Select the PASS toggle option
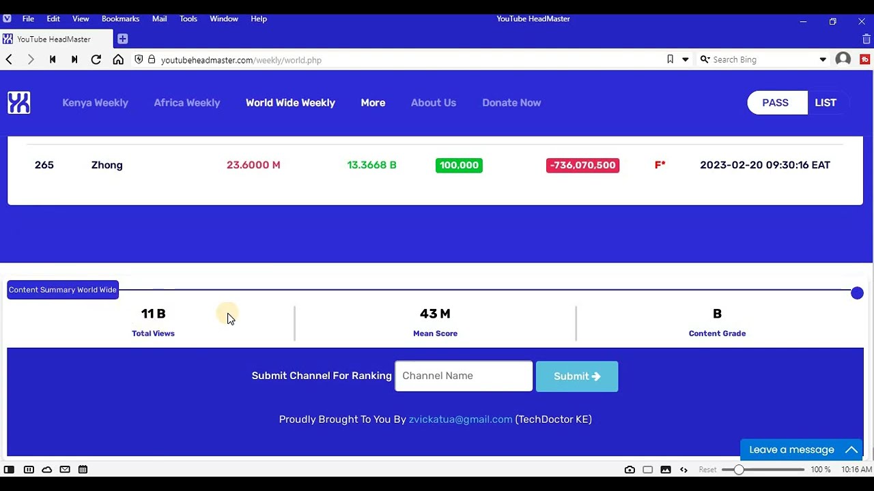Image resolution: width=874 pixels, height=491 pixels. (x=776, y=102)
